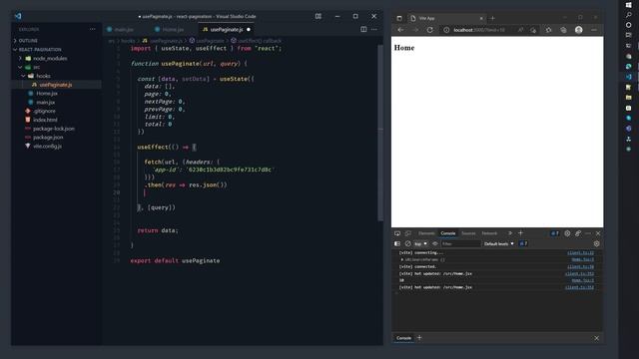Screen dimensions: 639x359
Task: Expand the node_modules folder
Action: [x=50, y=58]
